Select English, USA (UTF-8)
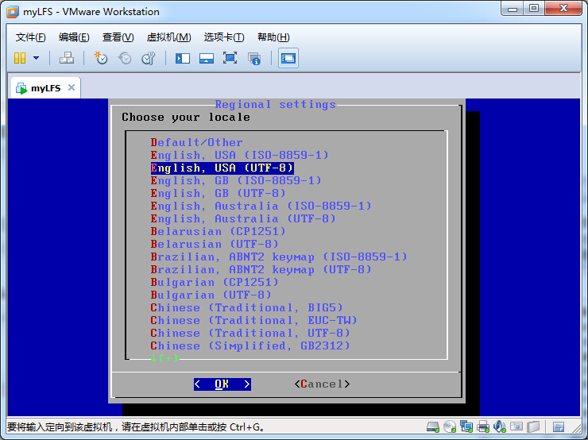The height and width of the screenshot is (440, 588). 222,168
